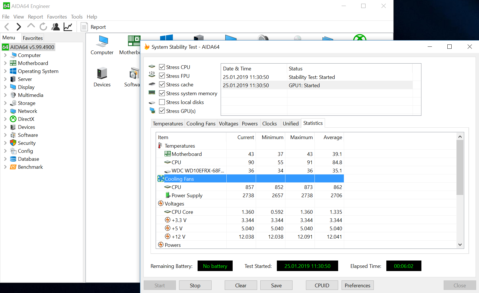
Task: Expand the Benchmark tree node
Action: [5, 167]
